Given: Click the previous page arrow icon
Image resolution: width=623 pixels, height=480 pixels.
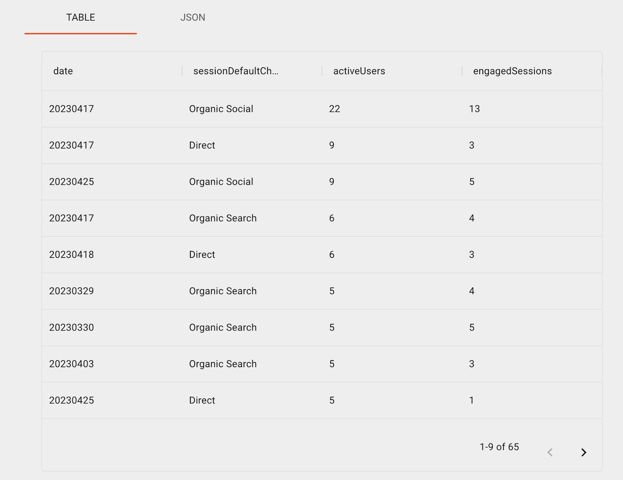Looking at the screenshot, I should coord(550,452).
